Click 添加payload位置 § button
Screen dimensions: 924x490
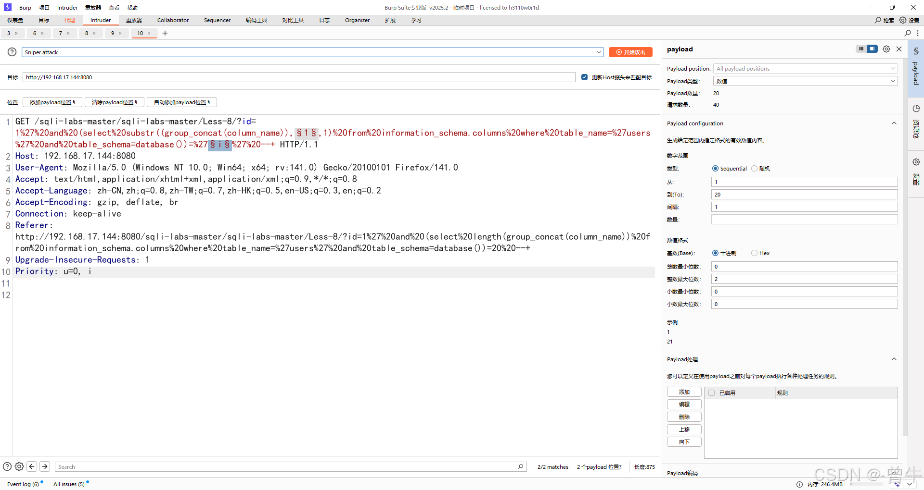pyautogui.click(x=52, y=102)
